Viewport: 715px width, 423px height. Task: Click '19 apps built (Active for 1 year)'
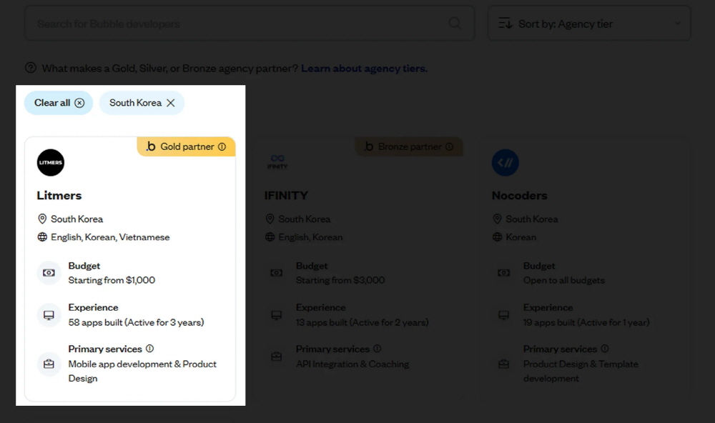pyautogui.click(x=586, y=323)
